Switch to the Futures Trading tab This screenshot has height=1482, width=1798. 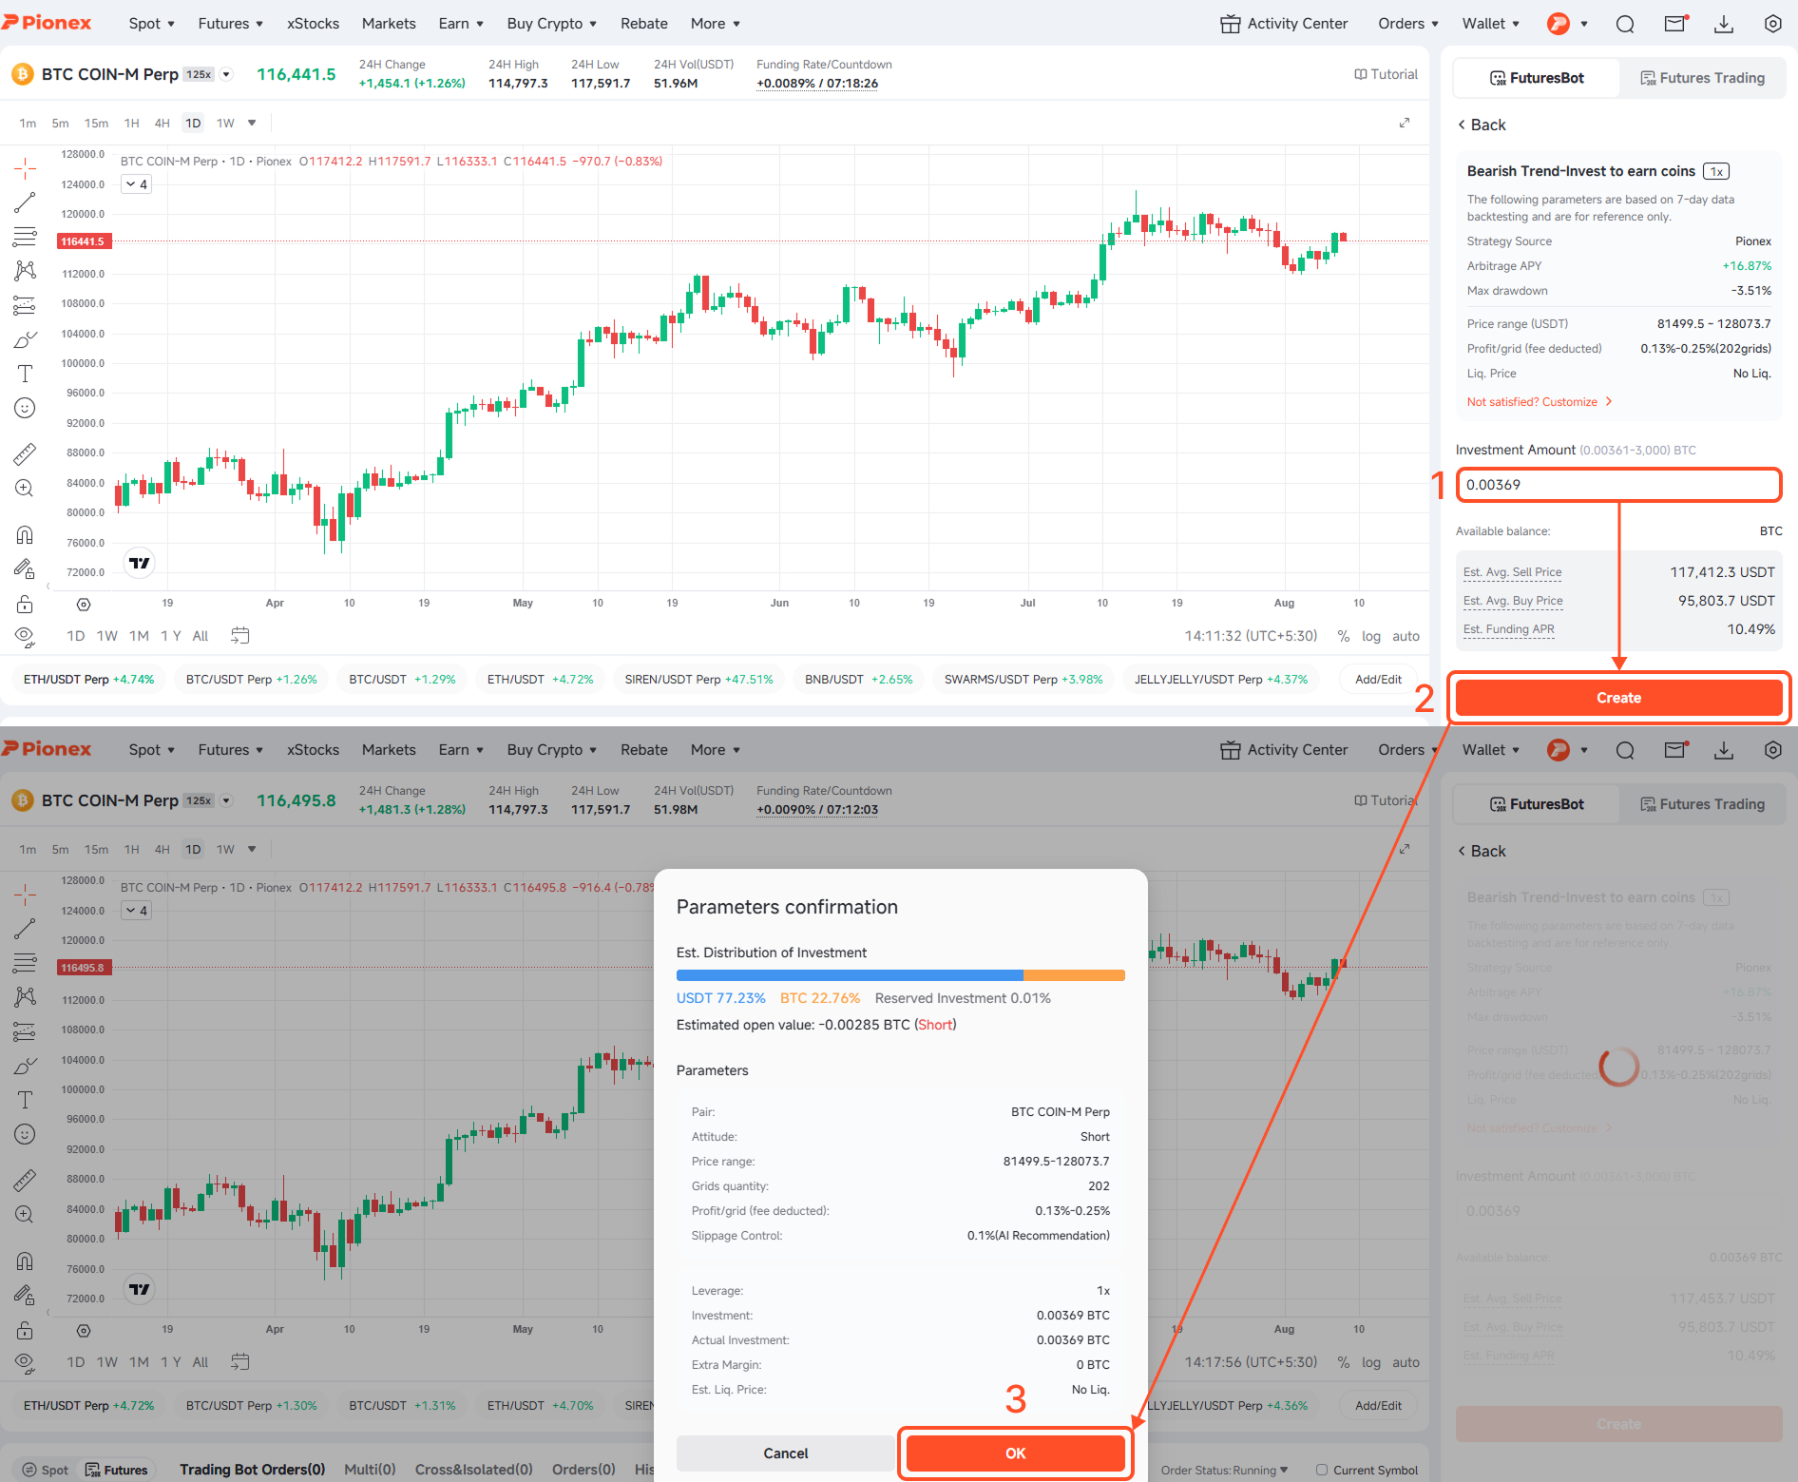click(1704, 77)
